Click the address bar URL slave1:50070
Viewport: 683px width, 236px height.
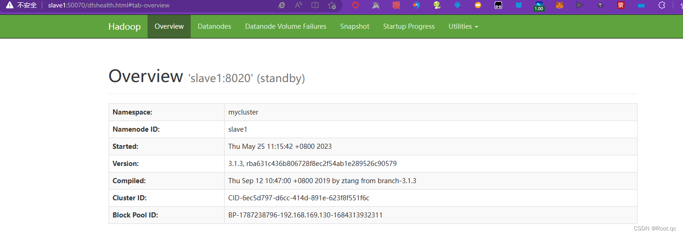pyautogui.click(x=109, y=6)
